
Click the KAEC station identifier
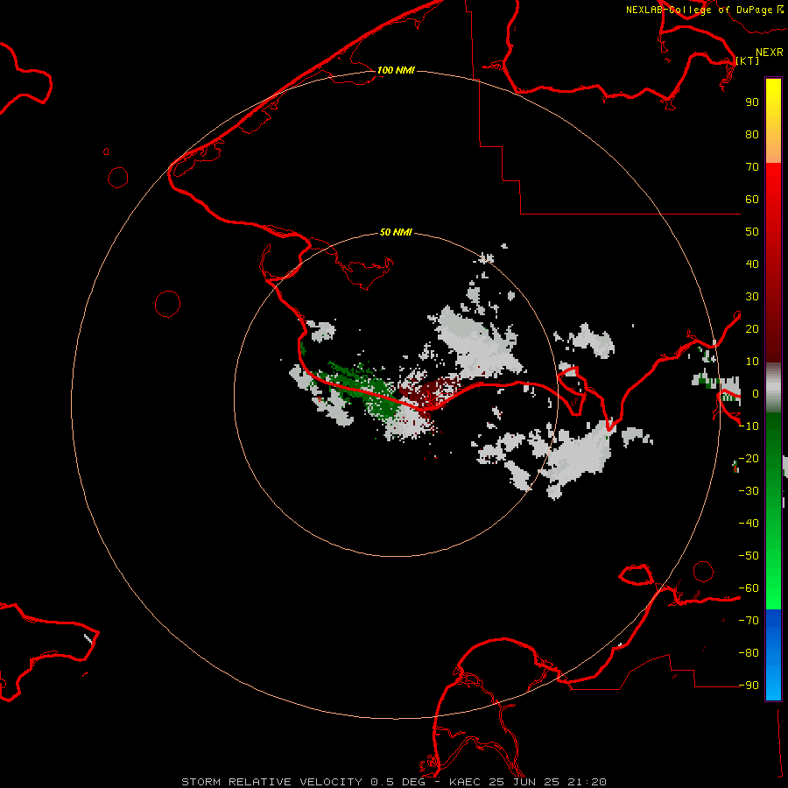coord(465,782)
